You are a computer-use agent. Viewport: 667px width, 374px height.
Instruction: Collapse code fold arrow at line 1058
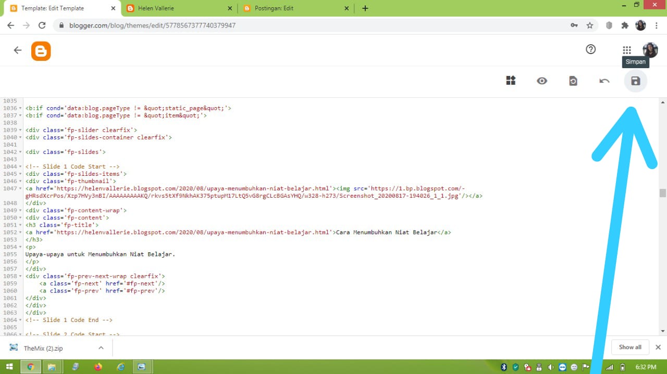[x=20, y=276]
